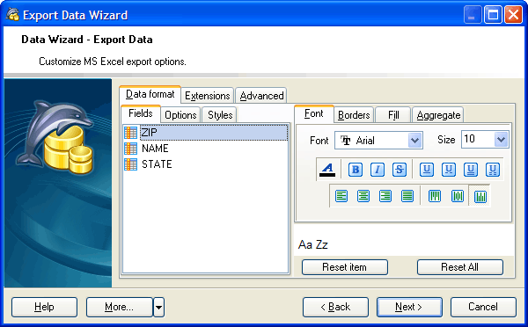Viewport: 528px width, 327px height.
Task: Center align text horizontally
Action: (363, 196)
